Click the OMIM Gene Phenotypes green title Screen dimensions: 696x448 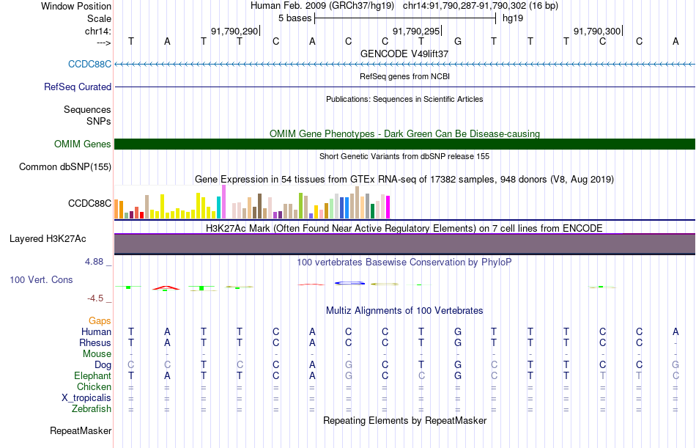(x=404, y=133)
